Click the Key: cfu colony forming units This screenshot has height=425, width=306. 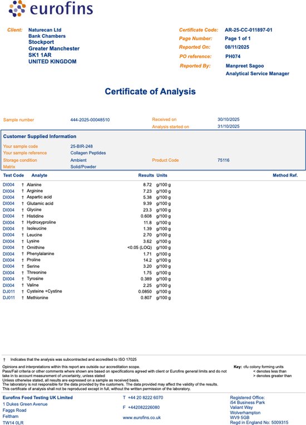pos(258,367)
